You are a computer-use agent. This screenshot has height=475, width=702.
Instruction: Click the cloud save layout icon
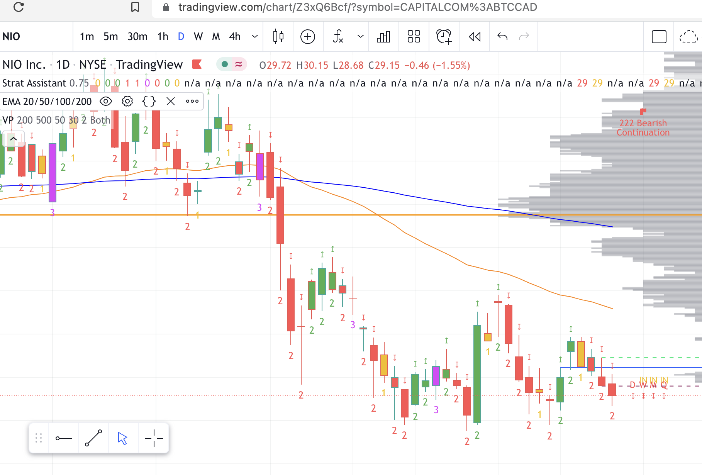688,37
